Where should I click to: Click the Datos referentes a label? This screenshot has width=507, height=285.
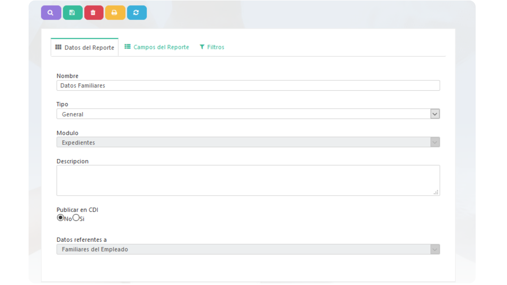click(x=82, y=240)
